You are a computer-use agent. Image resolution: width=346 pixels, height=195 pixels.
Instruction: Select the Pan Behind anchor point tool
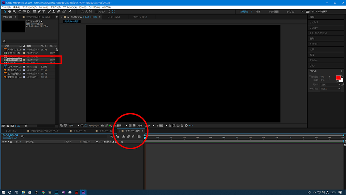pyautogui.click(x=29, y=11)
